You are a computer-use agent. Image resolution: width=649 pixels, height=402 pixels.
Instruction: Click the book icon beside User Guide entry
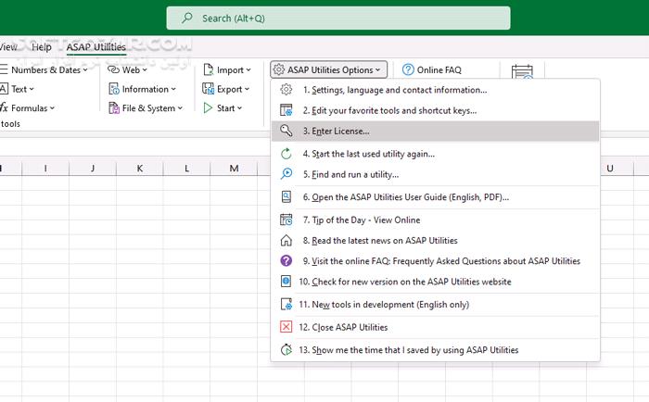click(x=286, y=197)
